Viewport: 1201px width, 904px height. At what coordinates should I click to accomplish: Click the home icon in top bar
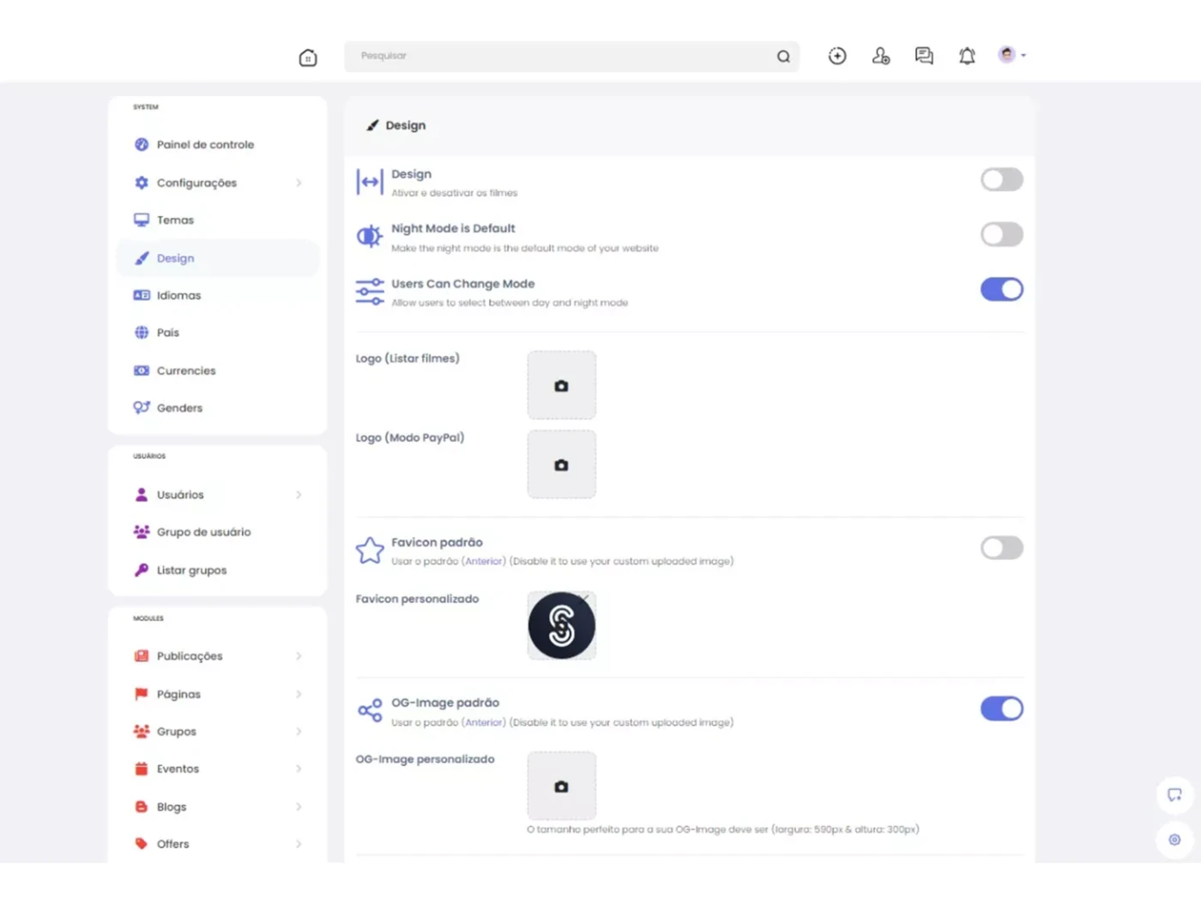pos(308,57)
